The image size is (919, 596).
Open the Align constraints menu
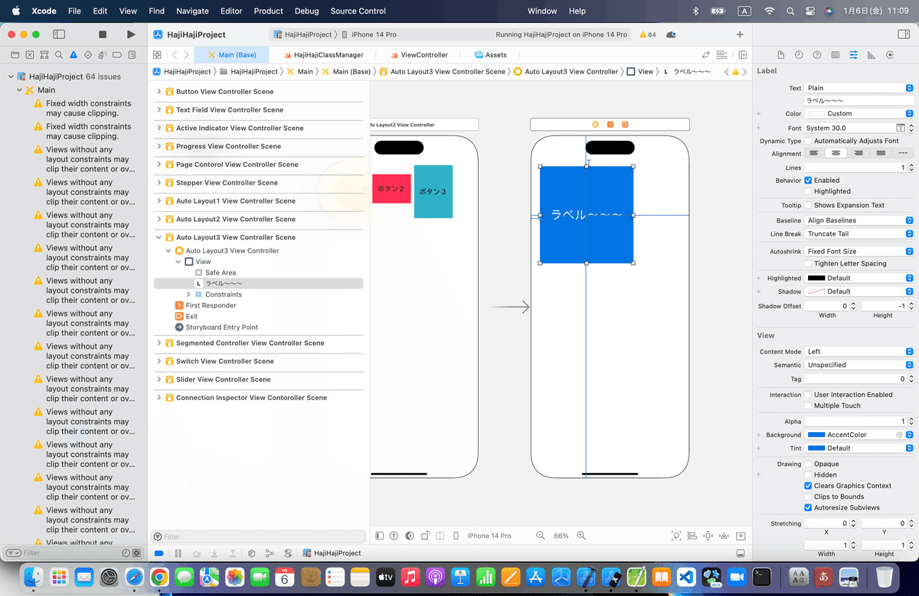click(692, 536)
